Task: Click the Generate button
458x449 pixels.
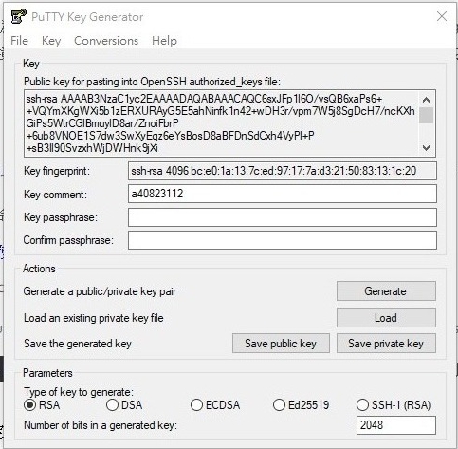Action: point(386,291)
